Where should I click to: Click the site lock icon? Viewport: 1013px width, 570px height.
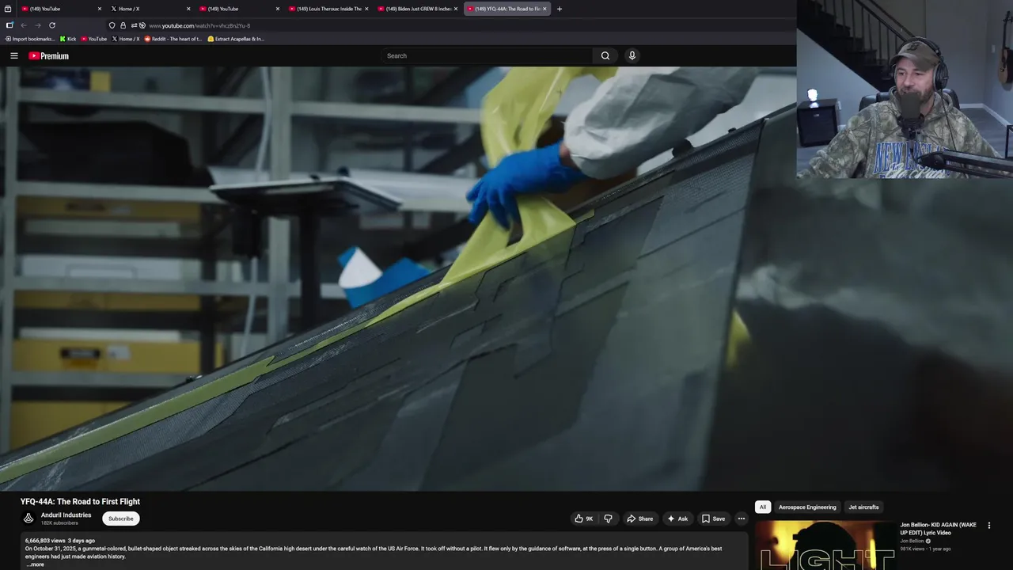point(123,25)
